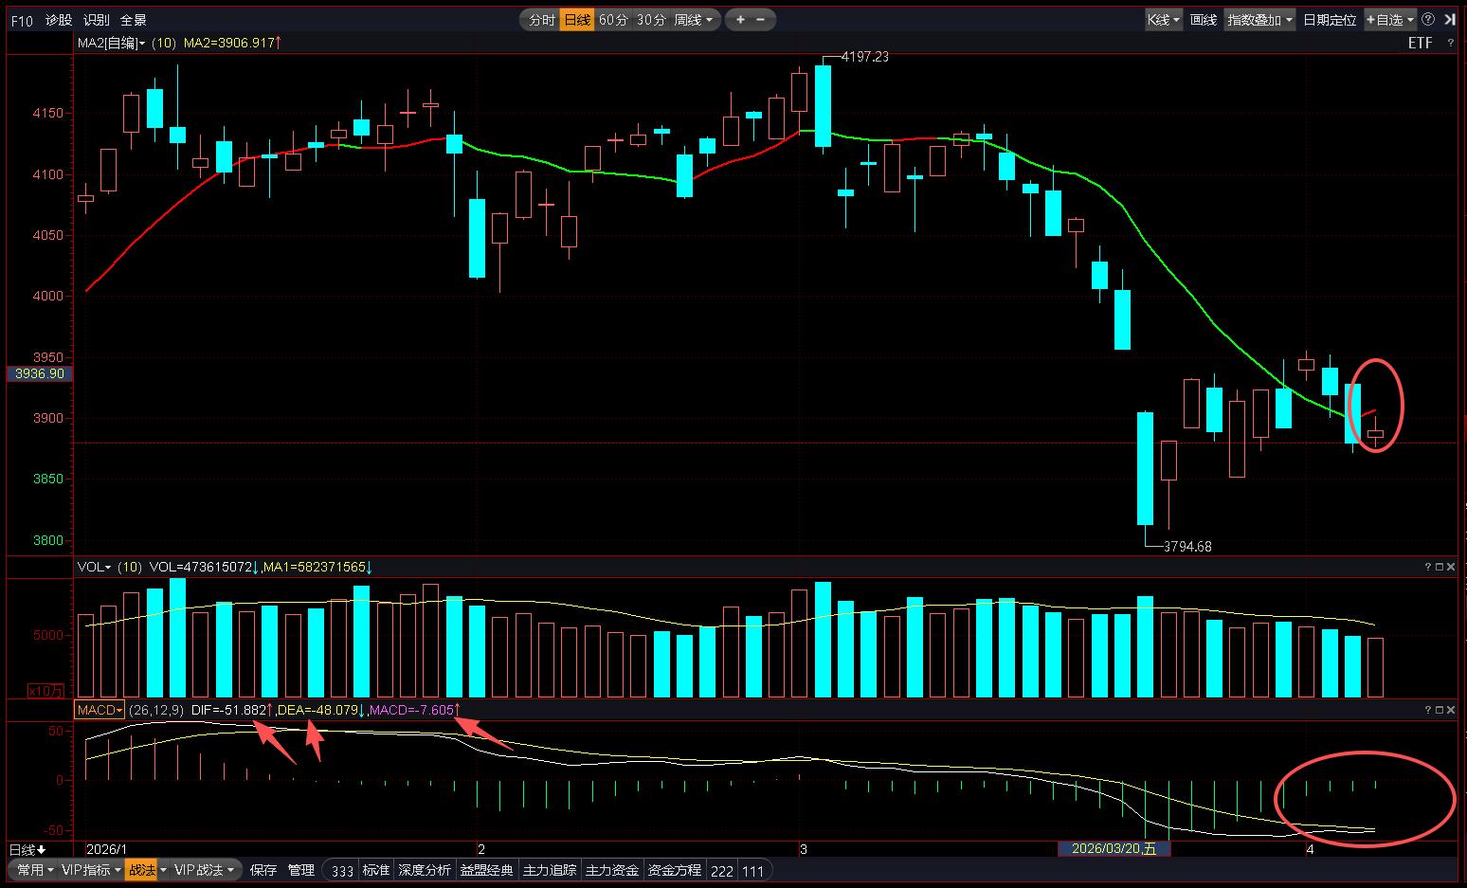Open the MACD indicator selector dropdown
Screen dimensions: 1467x888
[100, 710]
